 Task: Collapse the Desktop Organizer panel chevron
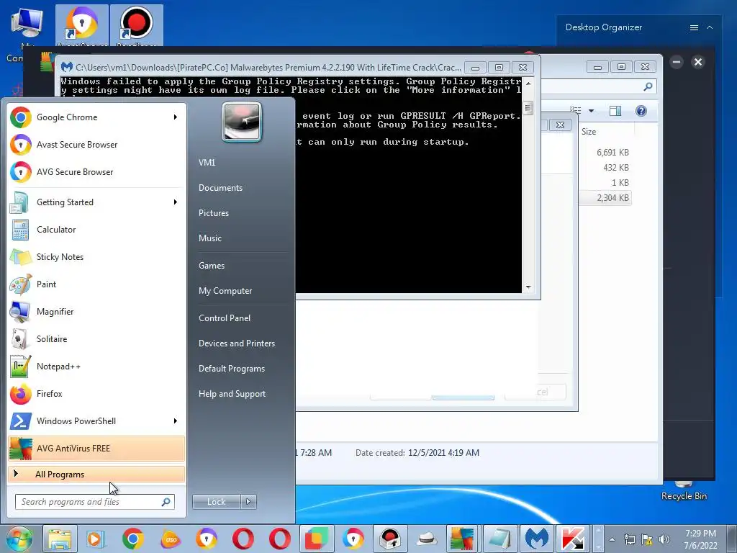coord(710,28)
